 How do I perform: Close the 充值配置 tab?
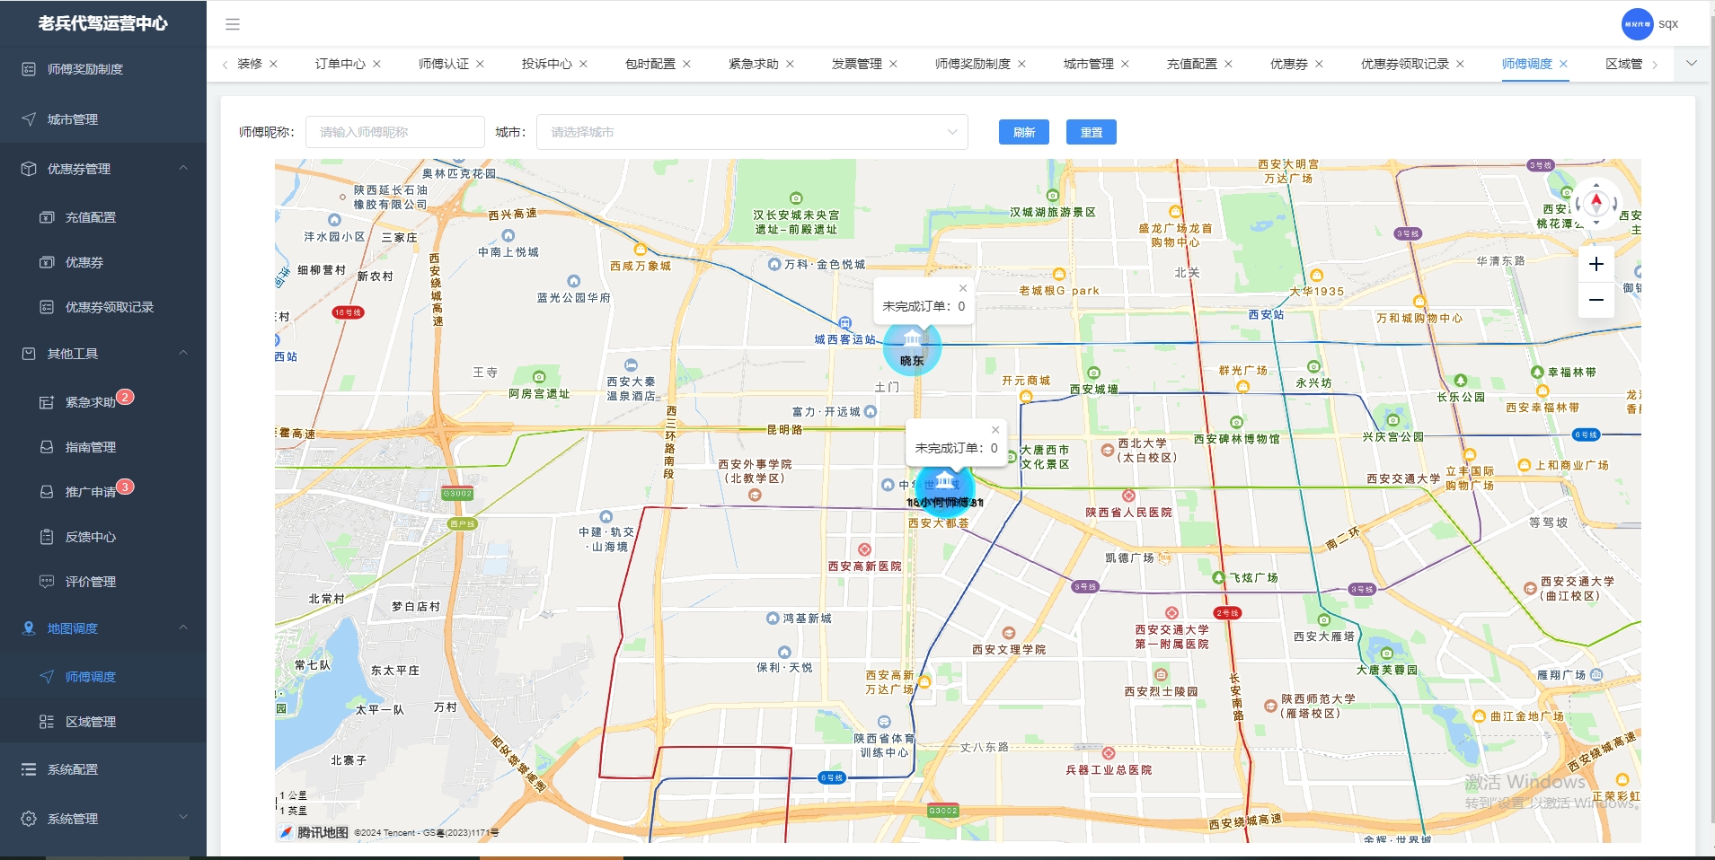pos(1228,64)
